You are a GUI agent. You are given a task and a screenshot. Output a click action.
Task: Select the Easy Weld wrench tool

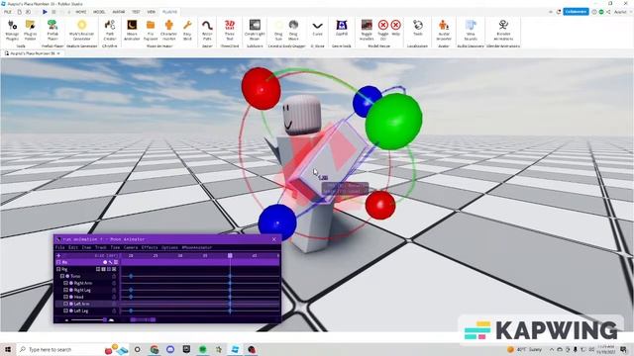tap(187, 31)
